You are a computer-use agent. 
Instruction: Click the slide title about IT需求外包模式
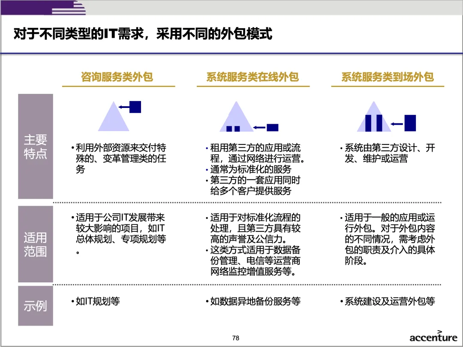click(x=143, y=34)
